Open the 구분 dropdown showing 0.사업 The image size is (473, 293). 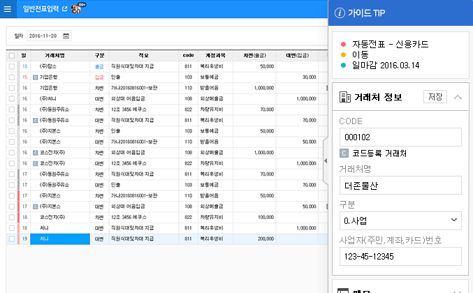(400, 220)
